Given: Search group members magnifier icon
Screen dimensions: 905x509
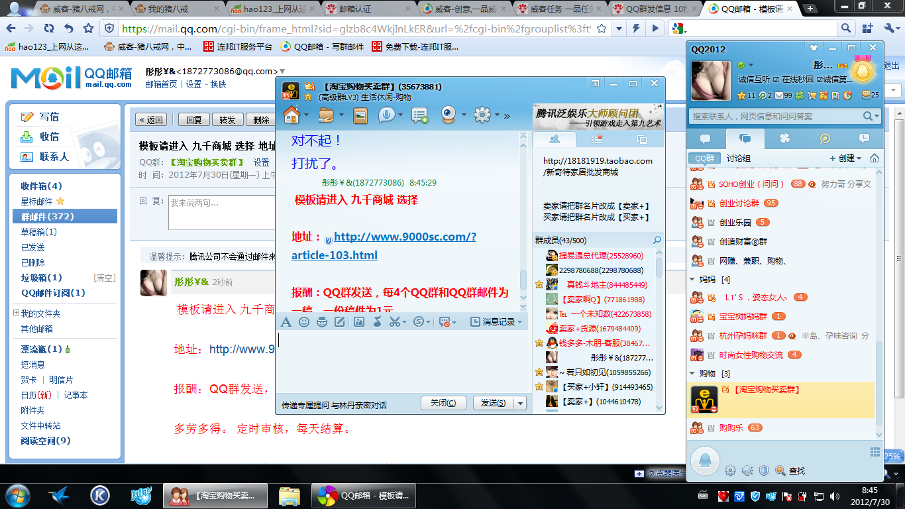Looking at the screenshot, I should click(657, 240).
